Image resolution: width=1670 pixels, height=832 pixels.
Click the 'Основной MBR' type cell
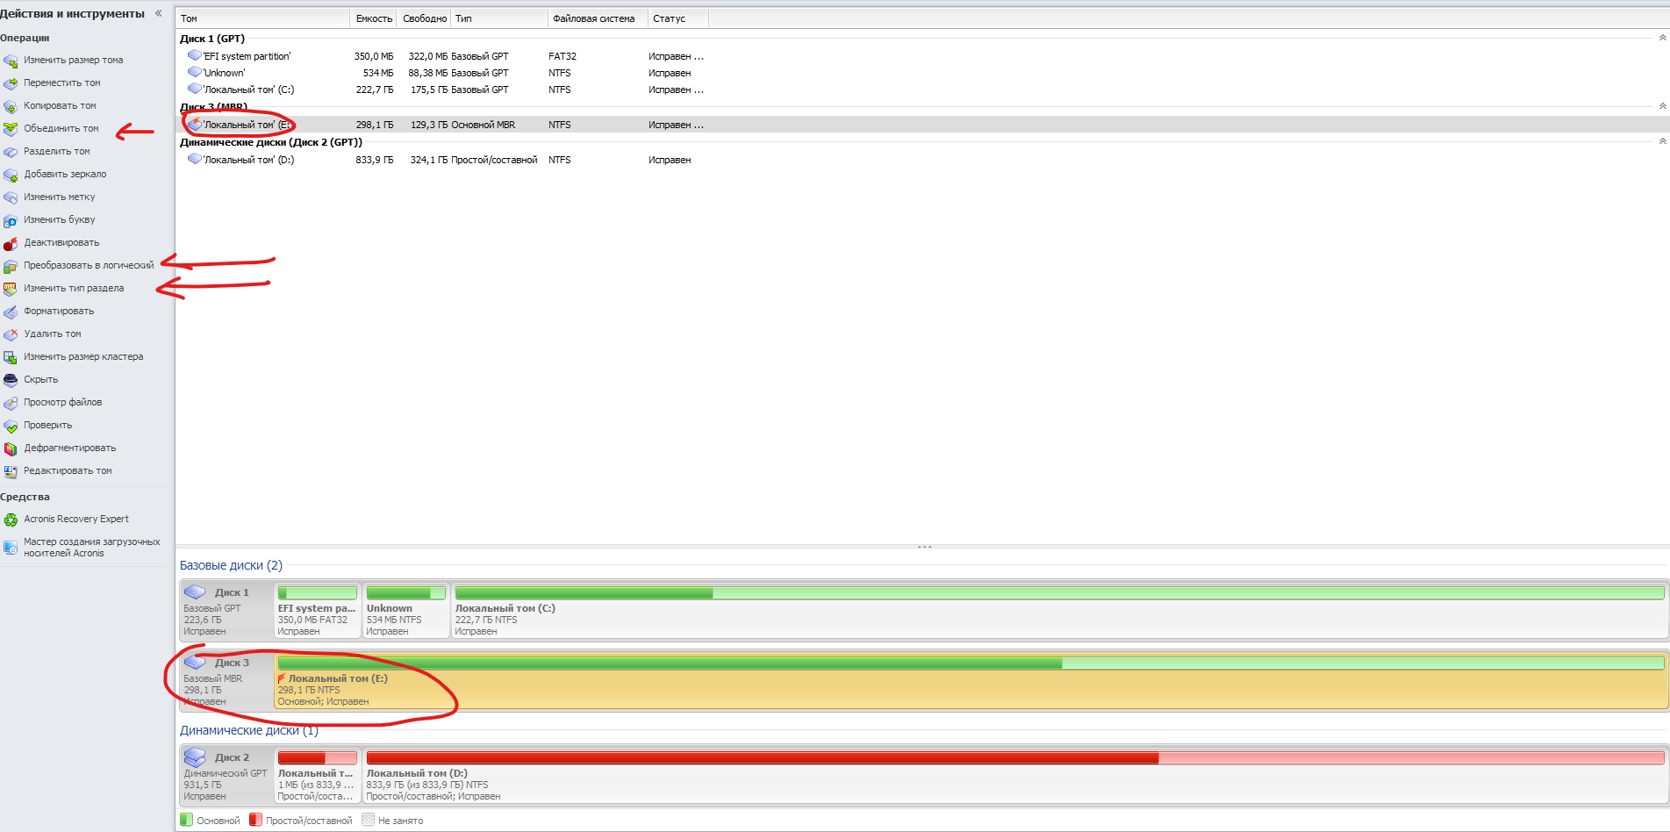[x=484, y=125]
